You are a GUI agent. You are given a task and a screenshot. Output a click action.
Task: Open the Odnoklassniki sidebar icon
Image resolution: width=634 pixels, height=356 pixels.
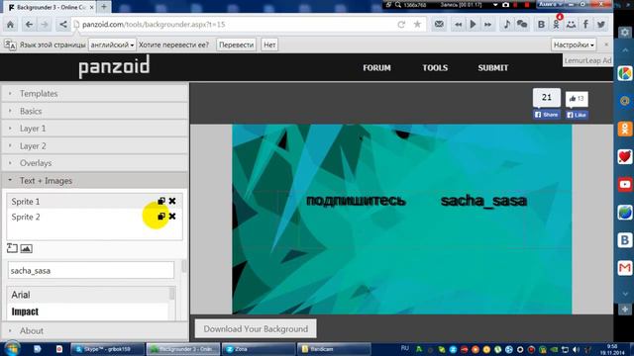625,130
